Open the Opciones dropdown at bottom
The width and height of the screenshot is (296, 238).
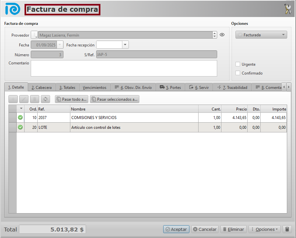[264, 229]
